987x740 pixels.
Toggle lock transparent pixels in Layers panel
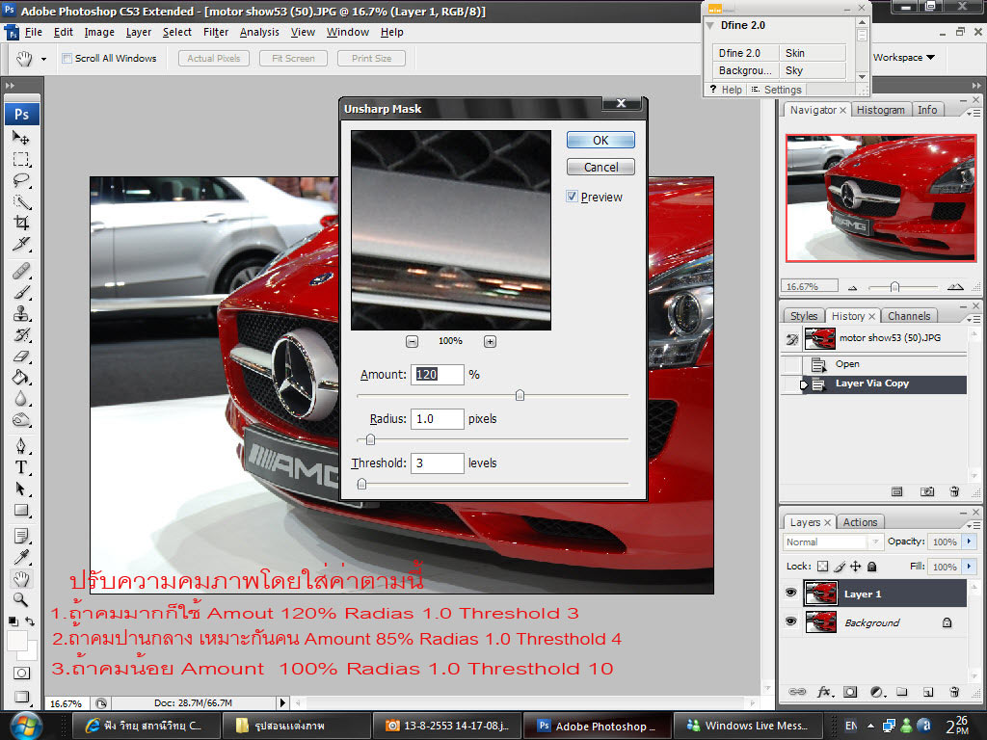(x=823, y=567)
